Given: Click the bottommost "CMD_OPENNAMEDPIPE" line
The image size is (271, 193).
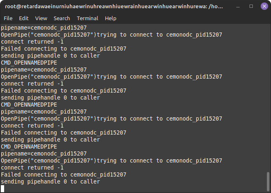Looking at the screenshot, I should tap(29, 146).
